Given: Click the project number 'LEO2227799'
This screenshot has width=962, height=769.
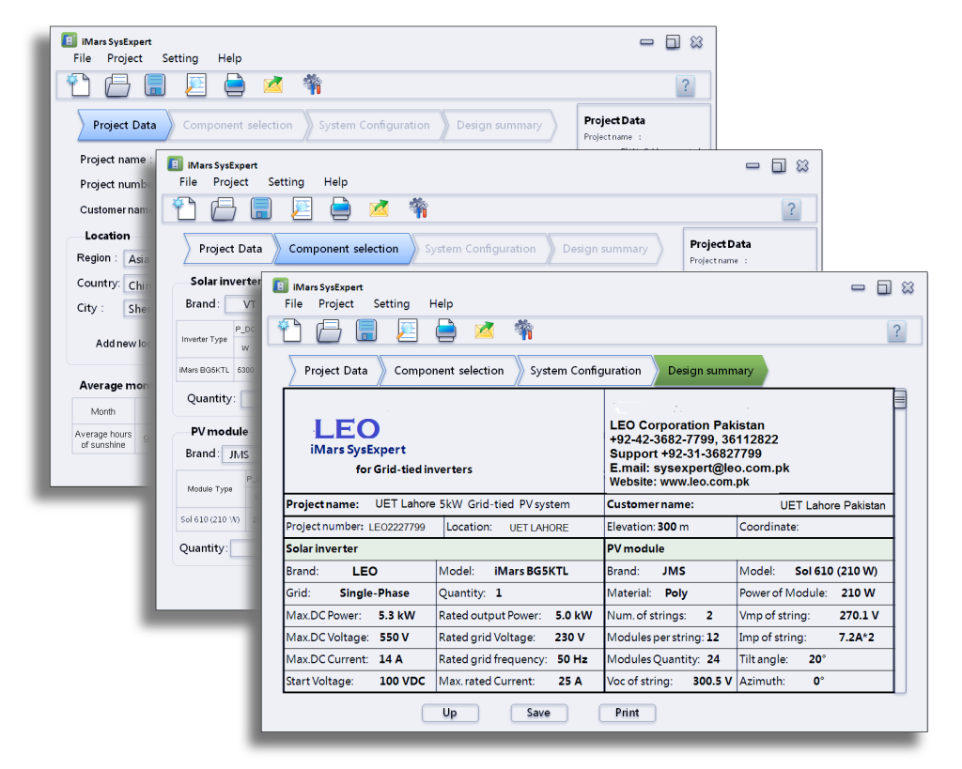Looking at the screenshot, I should click(396, 527).
